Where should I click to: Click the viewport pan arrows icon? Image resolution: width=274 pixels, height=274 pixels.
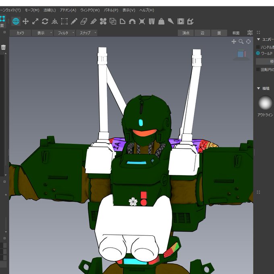(234, 42)
